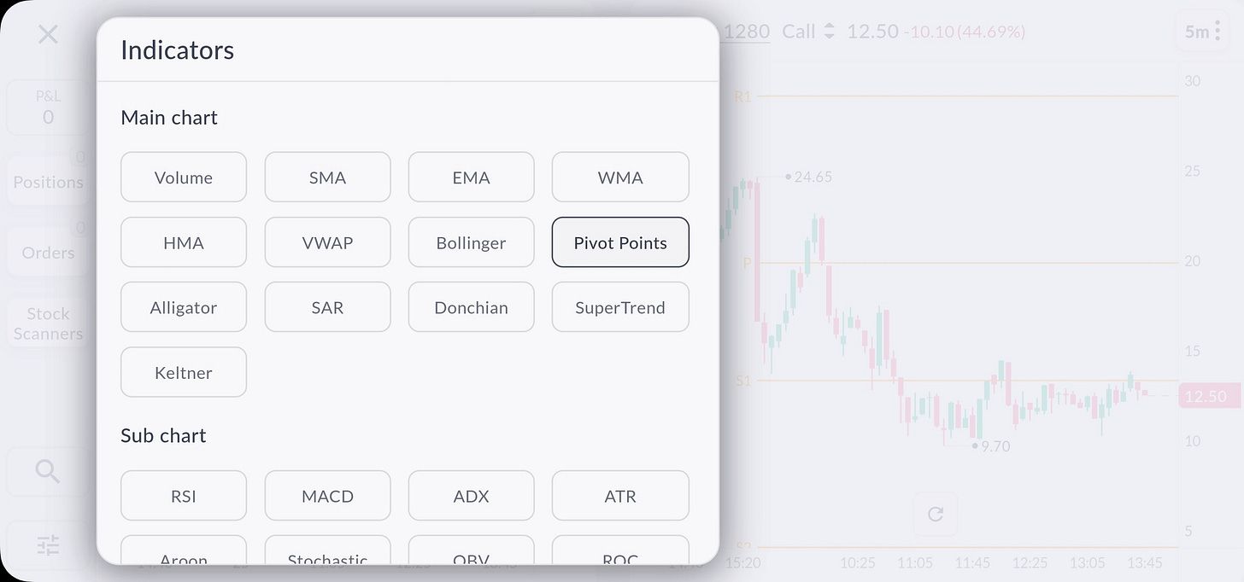Open the search magnifier icon
Screen dimensions: 1244x582
click(48, 471)
